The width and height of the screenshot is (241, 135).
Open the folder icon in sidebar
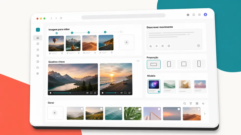click(x=38, y=67)
